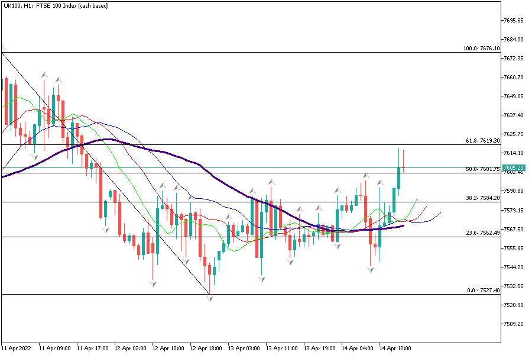Viewport: 532px width, 355px height.
Task: Select the 13 Apr 03:00 time axis label
Action: [243, 348]
